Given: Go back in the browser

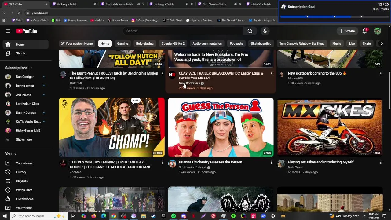Looking at the screenshot, I should tap(4, 13).
